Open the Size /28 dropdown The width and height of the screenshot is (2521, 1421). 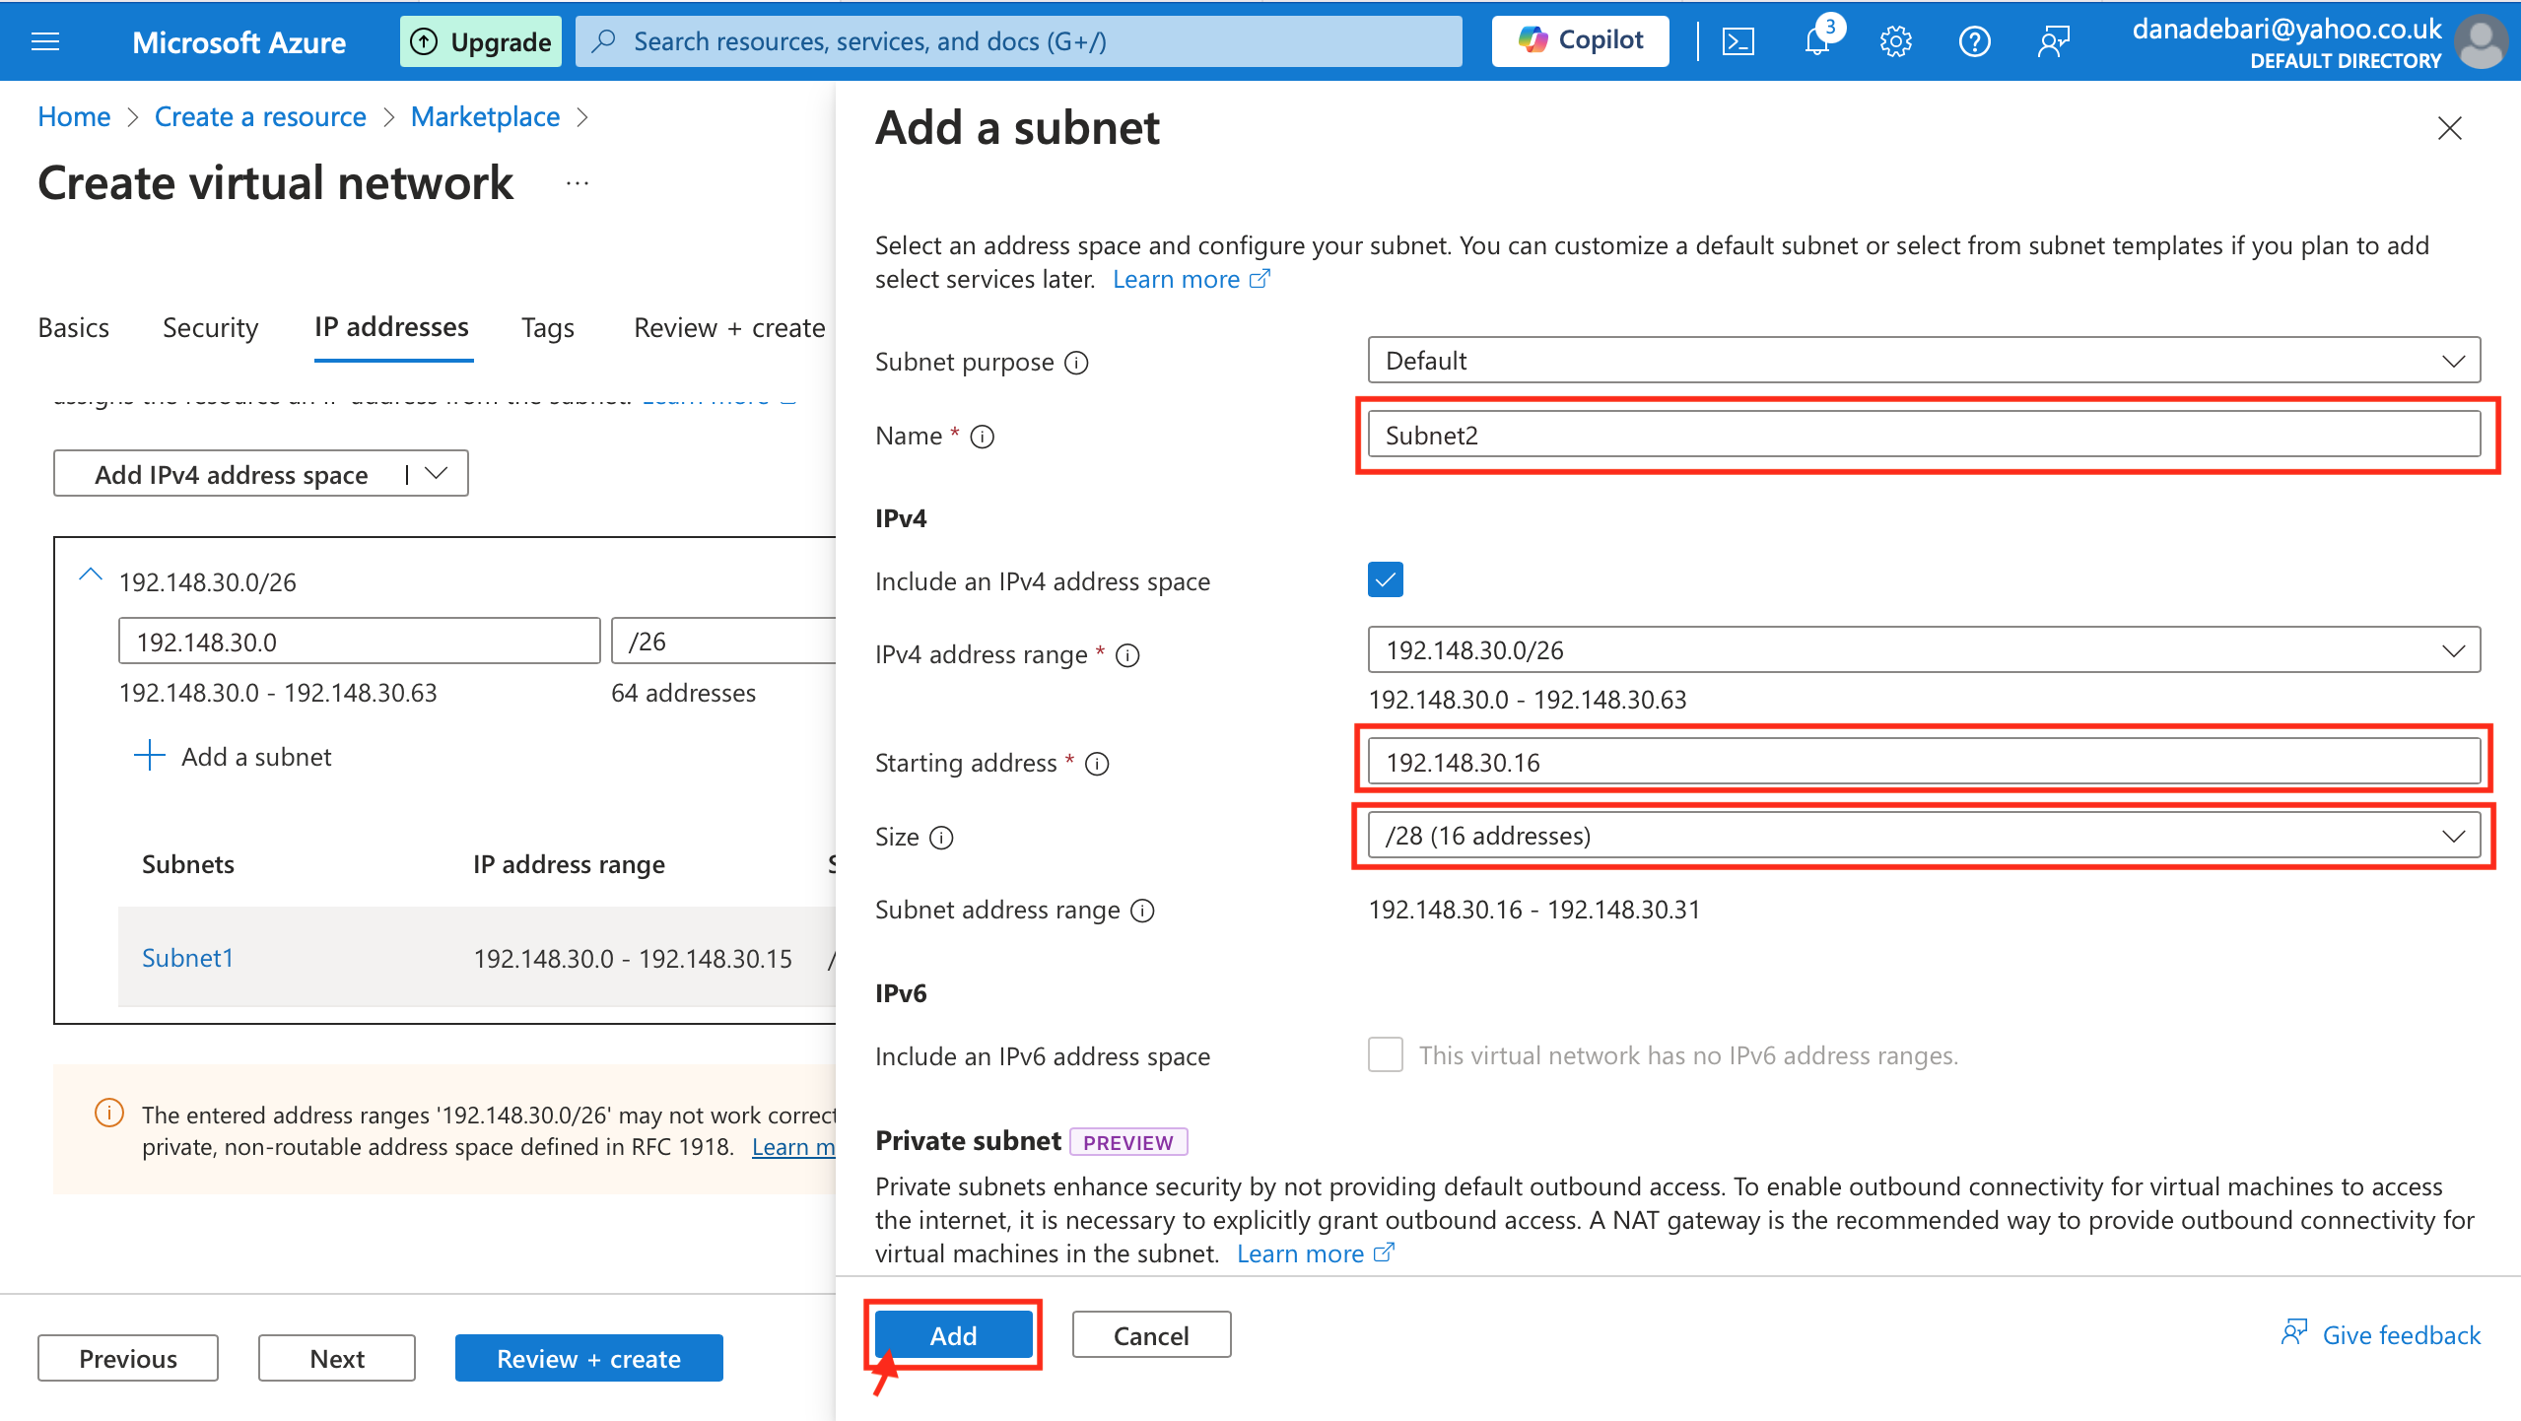click(1923, 836)
